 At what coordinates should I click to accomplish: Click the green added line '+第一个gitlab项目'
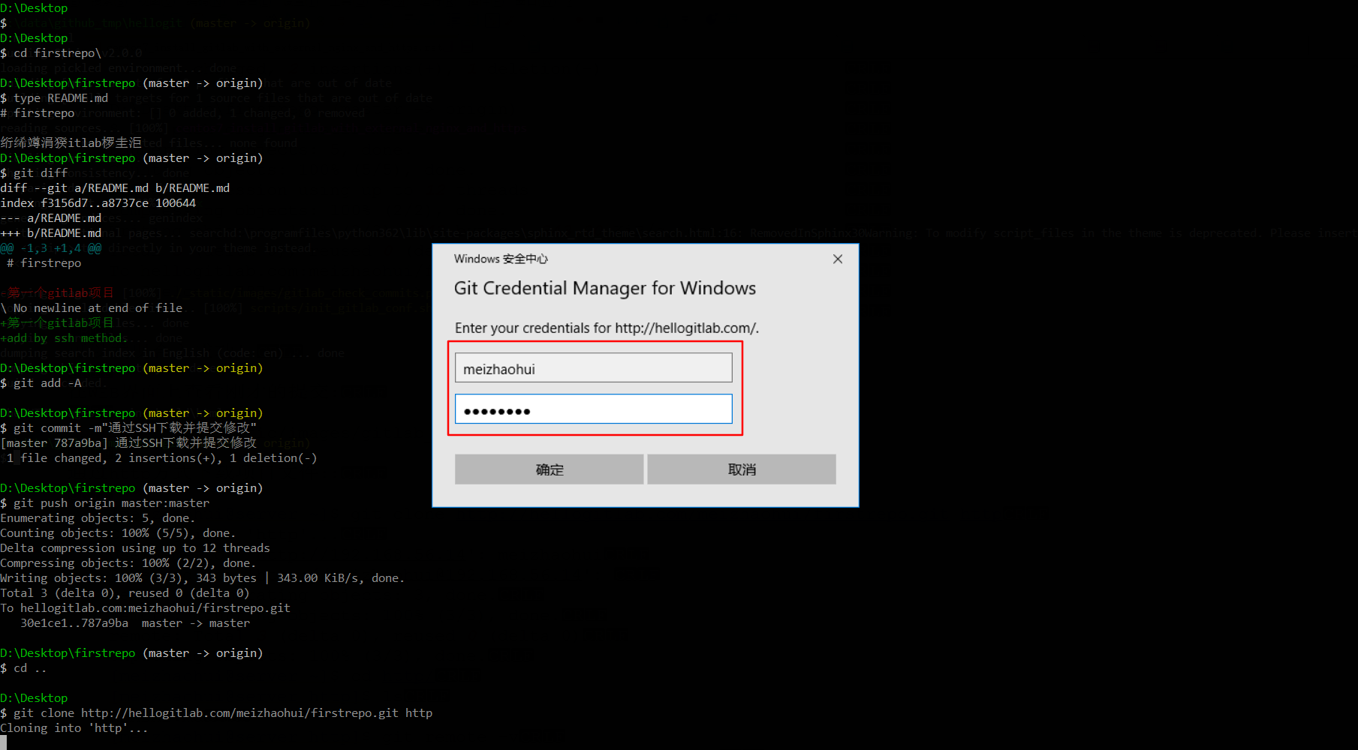point(57,323)
